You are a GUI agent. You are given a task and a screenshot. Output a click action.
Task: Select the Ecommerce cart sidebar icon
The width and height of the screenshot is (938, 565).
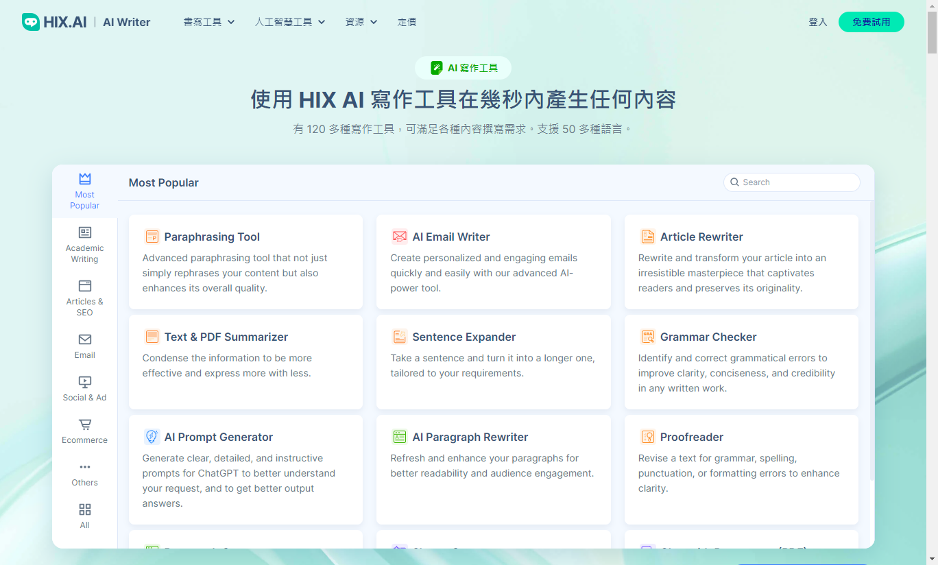pos(85,424)
